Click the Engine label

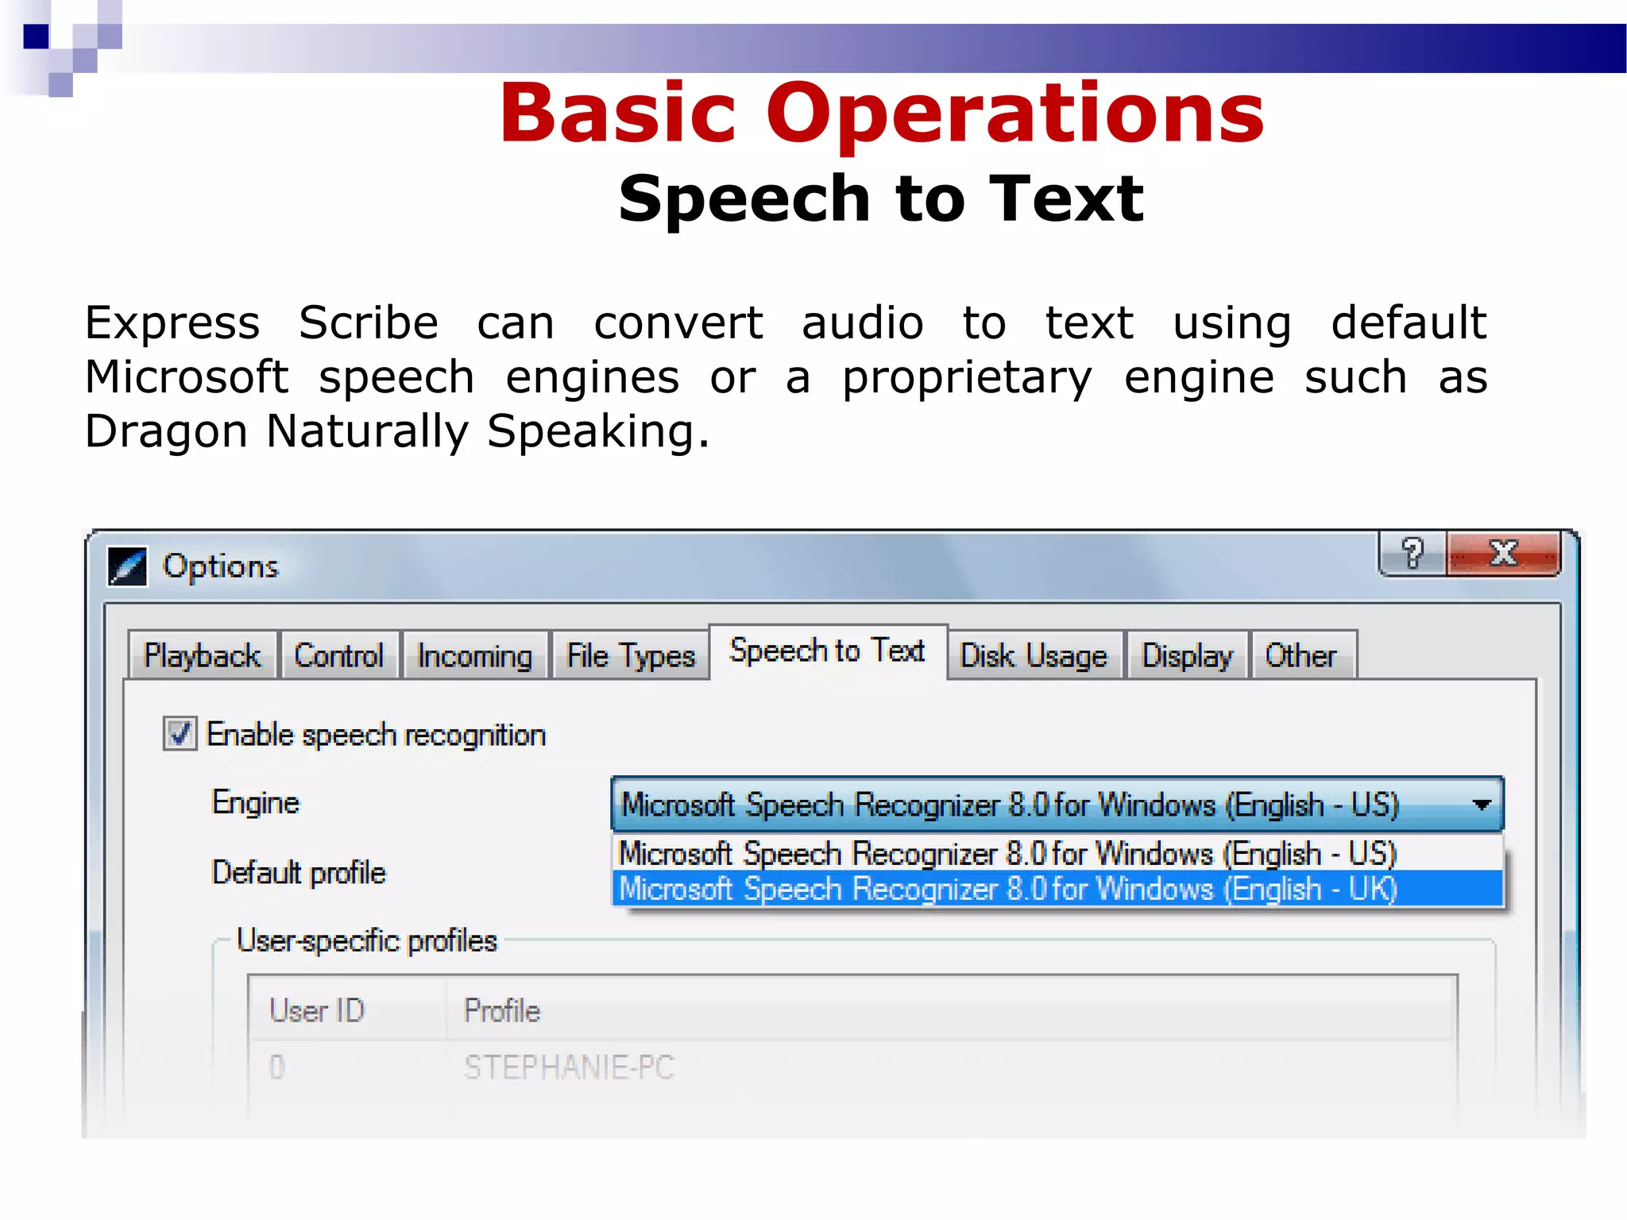pyautogui.click(x=256, y=802)
